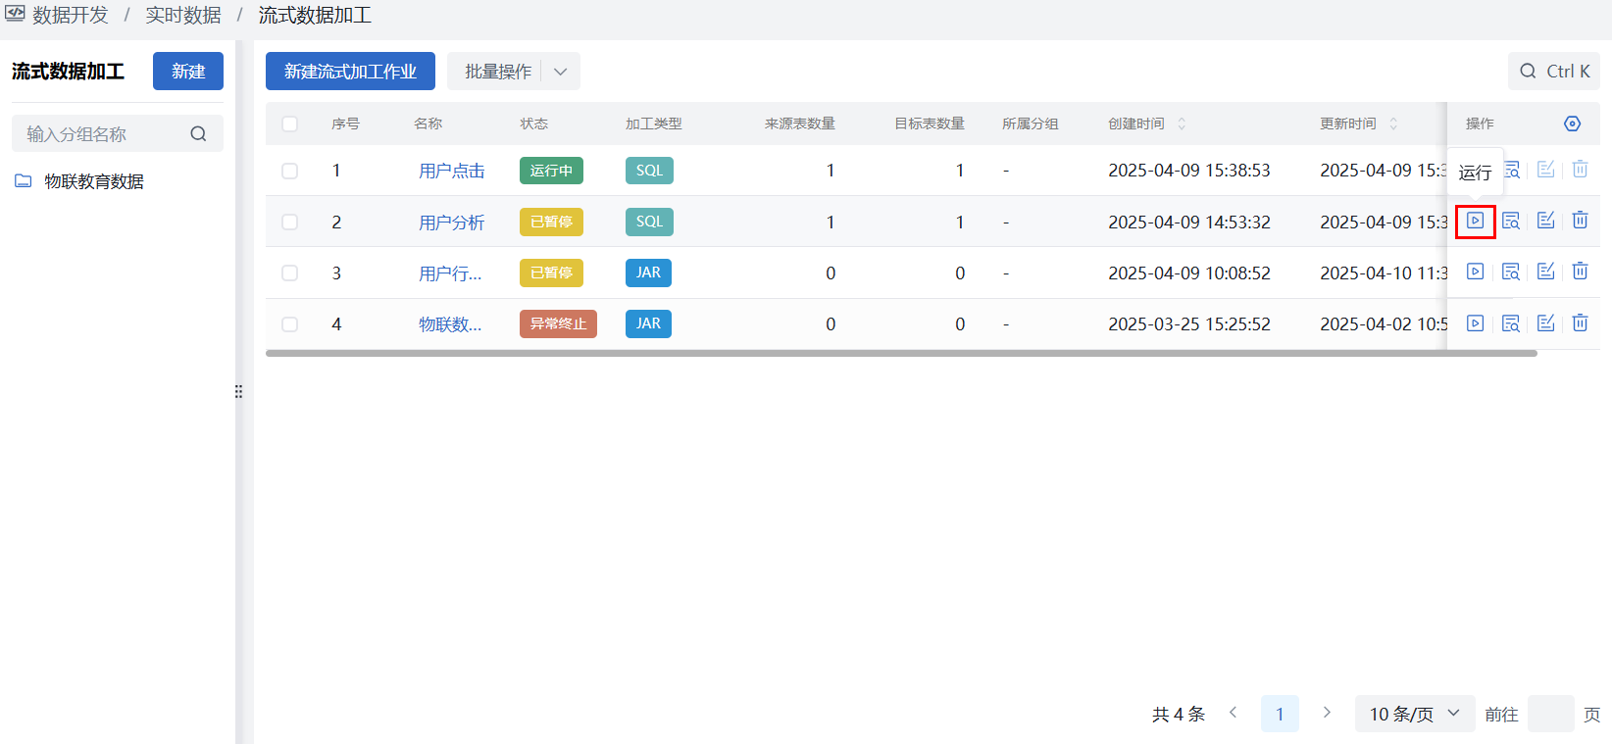Click 2025-04-09 15:38:53 creation time
Viewport: 1612px width, 744px height.
(x=1189, y=171)
